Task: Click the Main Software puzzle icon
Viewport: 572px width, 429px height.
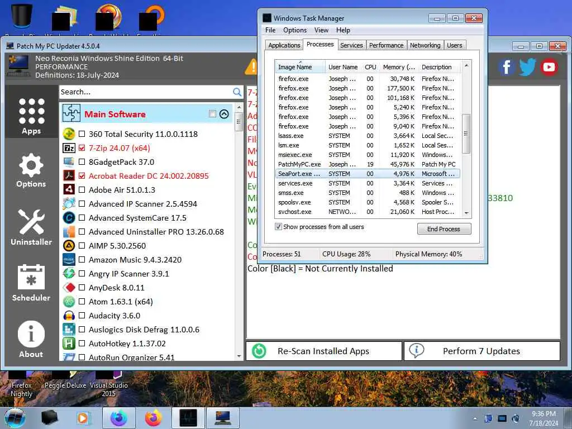Action: coord(71,113)
